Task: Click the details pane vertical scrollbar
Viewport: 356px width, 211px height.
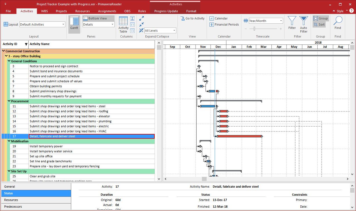Action: [352, 196]
